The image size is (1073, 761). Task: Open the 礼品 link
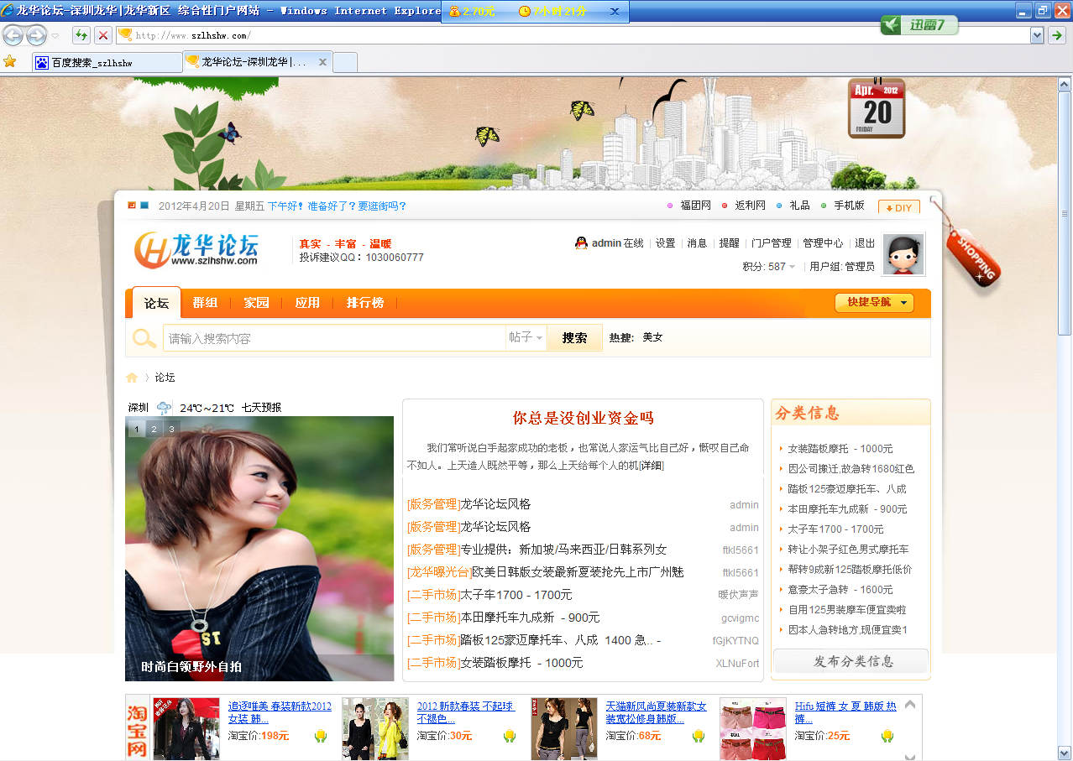(x=800, y=206)
